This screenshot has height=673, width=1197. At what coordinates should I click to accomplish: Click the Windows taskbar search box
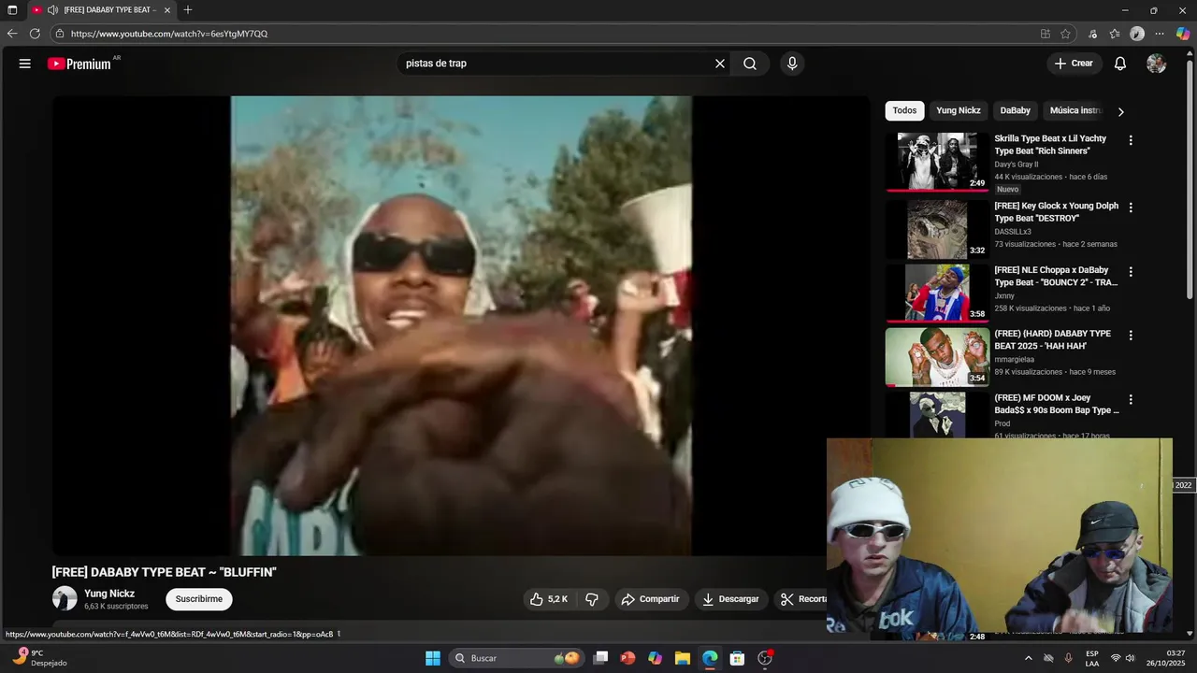point(516,658)
